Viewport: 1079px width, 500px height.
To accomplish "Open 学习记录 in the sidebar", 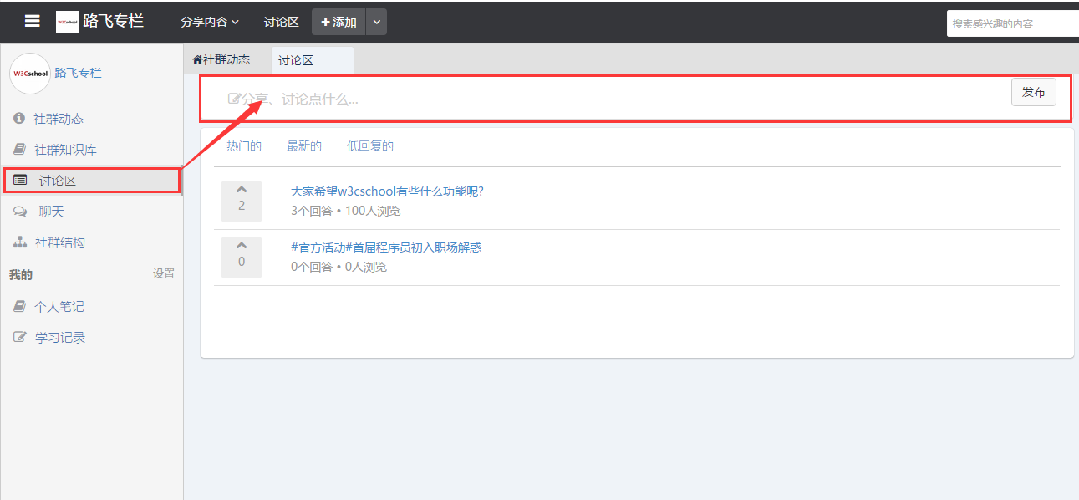I will click(59, 338).
